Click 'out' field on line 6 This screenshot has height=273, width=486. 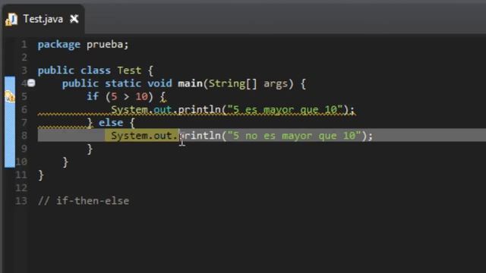163,109
